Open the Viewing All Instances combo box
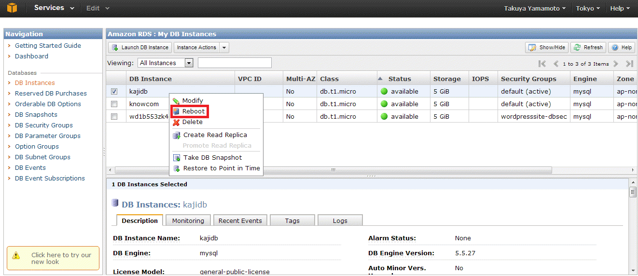 pyautogui.click(x=166, y=63)
